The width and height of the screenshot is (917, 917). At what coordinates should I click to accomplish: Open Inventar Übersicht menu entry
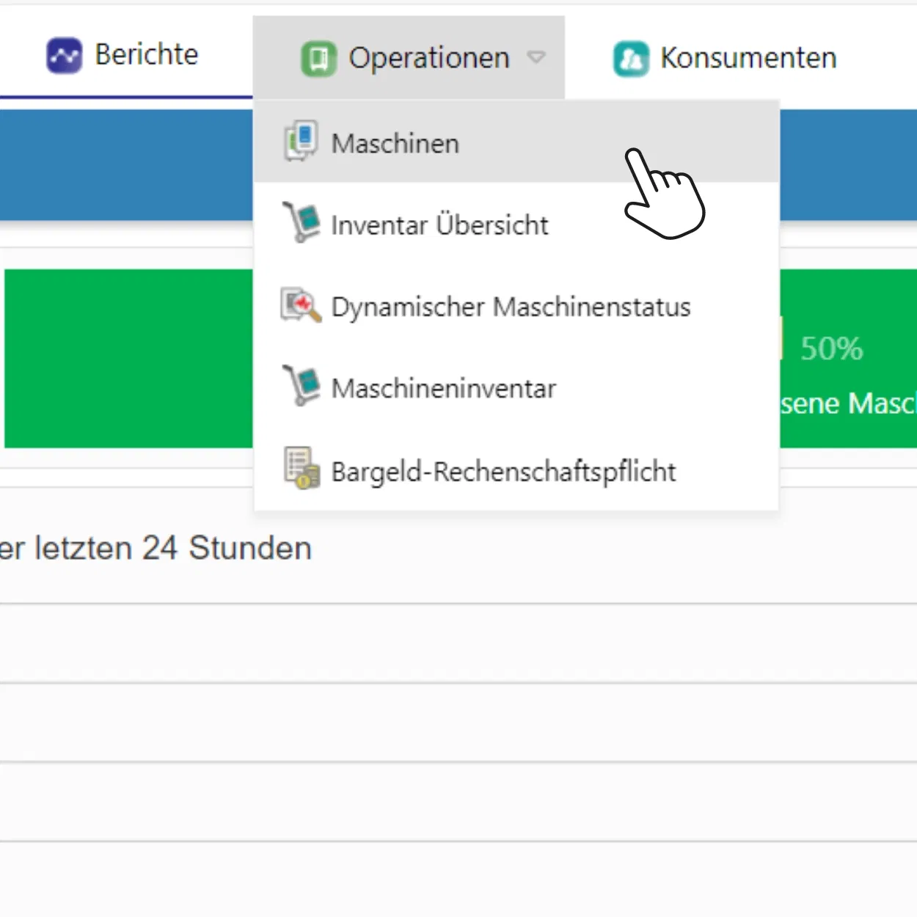439,225
